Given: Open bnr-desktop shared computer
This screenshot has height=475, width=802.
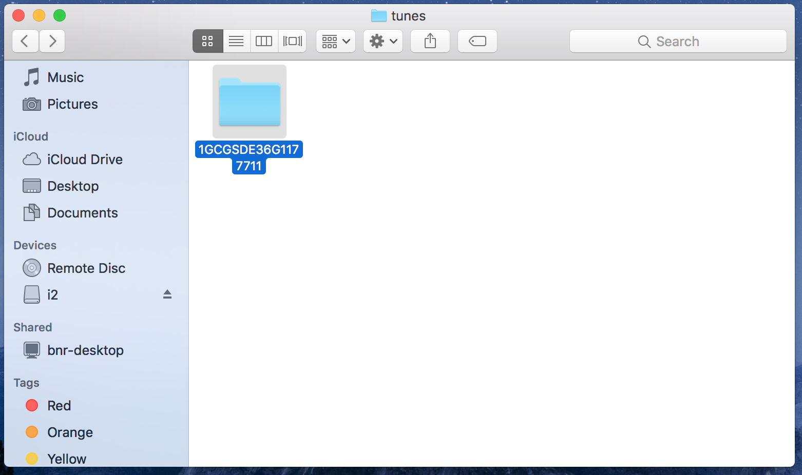Looking at the screenshot, I should [96, 350].
